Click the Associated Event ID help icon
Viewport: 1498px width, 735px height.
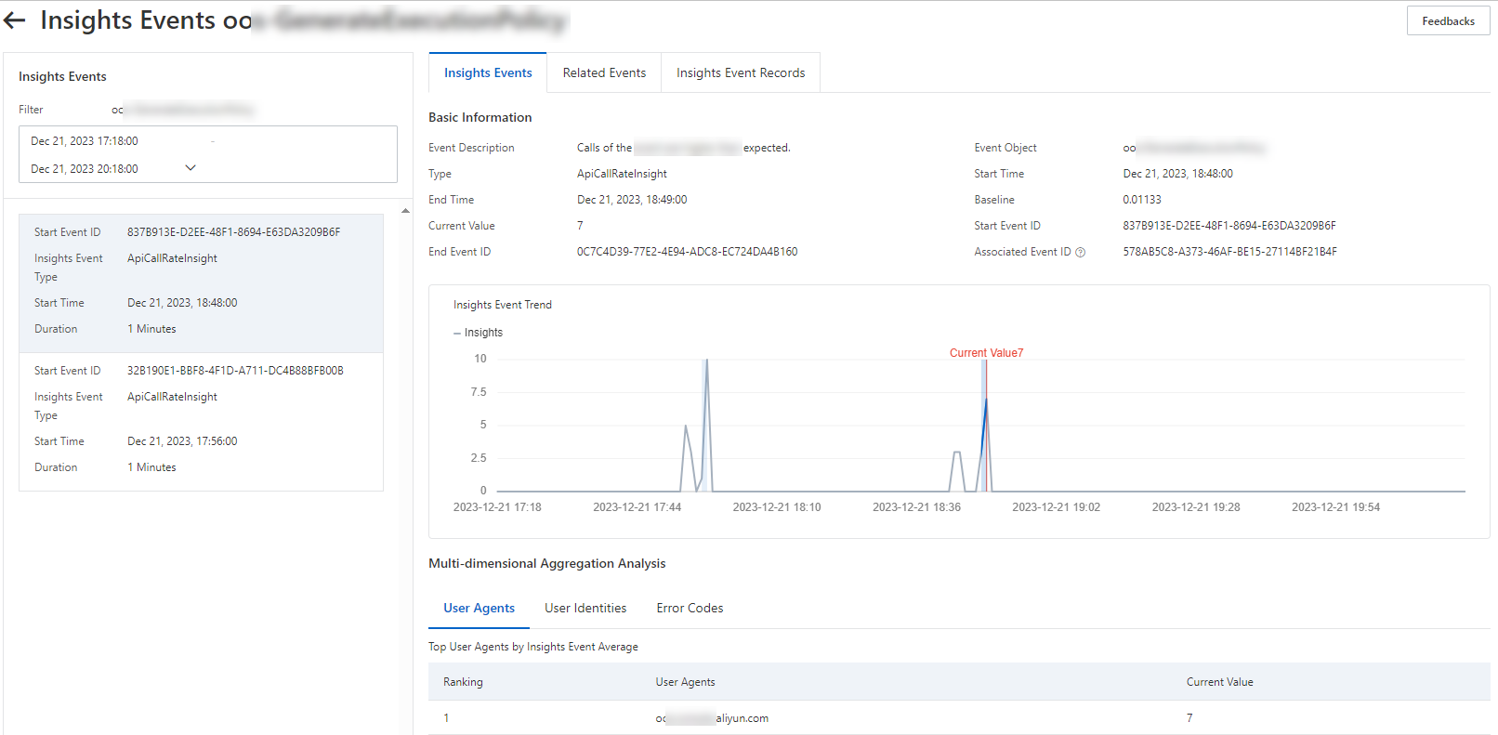(x=1080, y=252)
